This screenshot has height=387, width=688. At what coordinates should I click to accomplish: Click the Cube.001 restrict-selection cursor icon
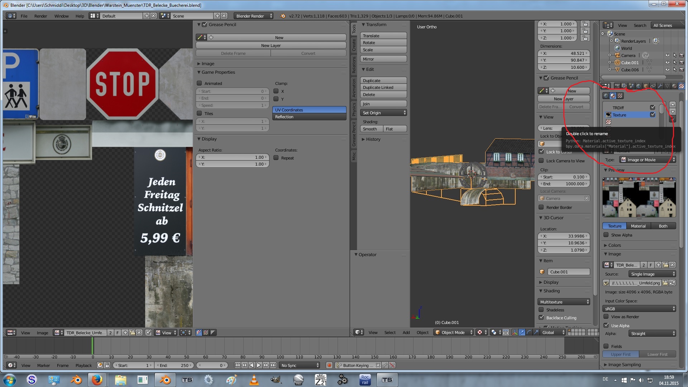[x=674, y=63]
